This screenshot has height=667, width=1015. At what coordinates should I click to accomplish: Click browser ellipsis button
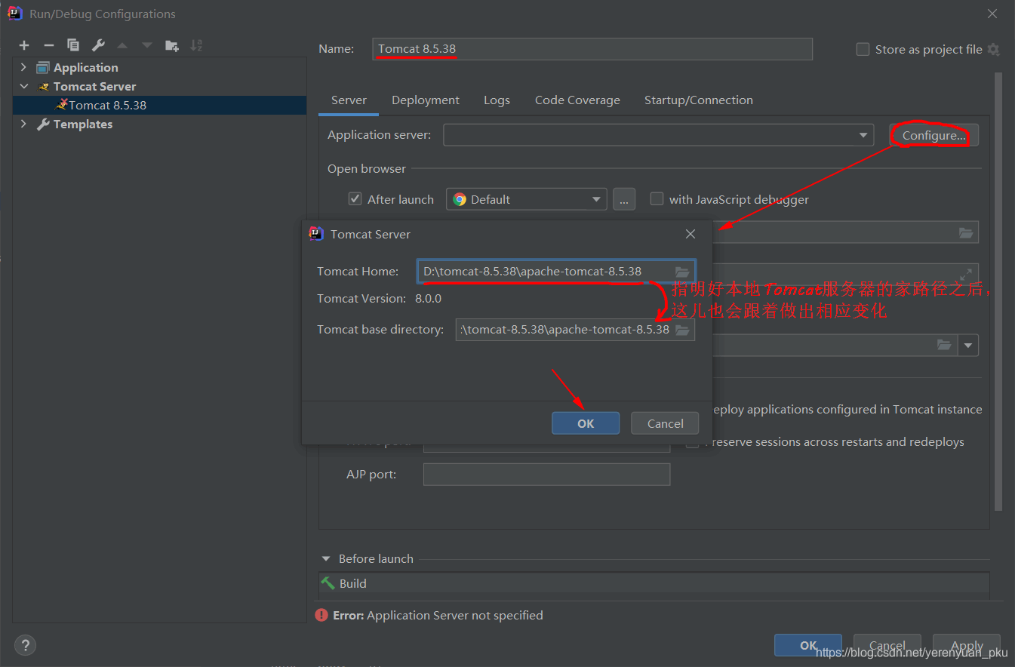[x=623, y=199]
